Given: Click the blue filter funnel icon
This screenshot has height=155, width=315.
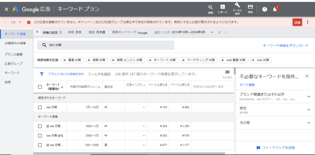Looking at the screenshot, I should (x=42, y=74).
